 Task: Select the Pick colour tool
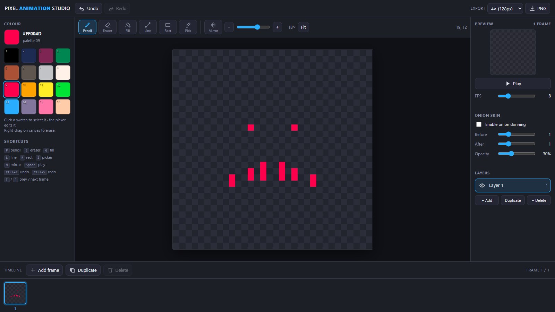tap(188, 27)
